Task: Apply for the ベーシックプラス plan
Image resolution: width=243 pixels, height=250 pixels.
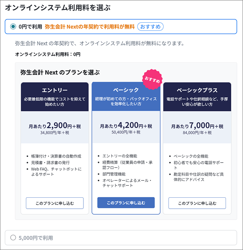Action: pyautogui.click(x=197, y=203)
